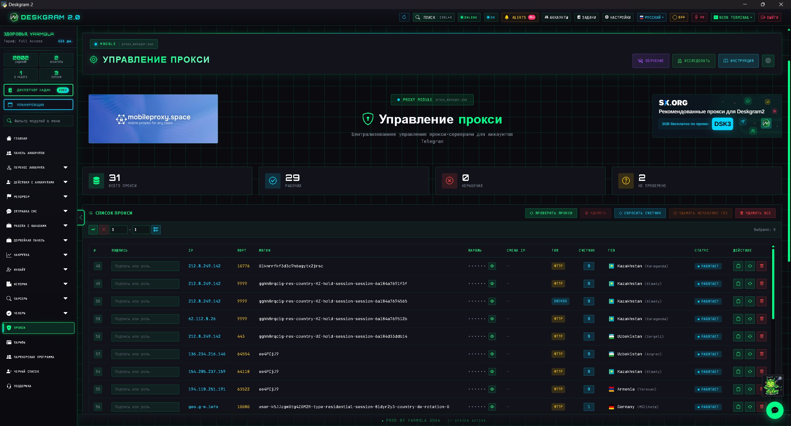Open Черный список in sidebar

38,371
